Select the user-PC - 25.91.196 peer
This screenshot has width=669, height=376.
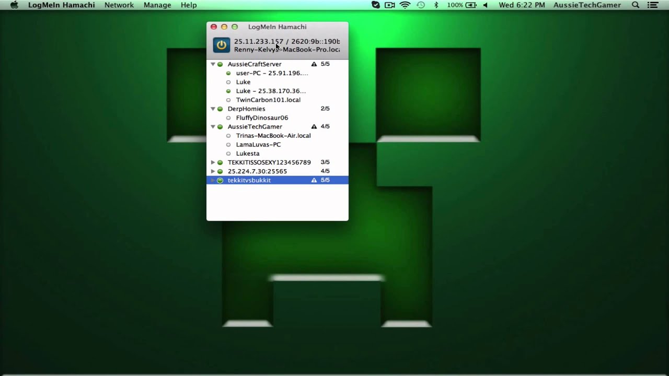click(272, 73)
